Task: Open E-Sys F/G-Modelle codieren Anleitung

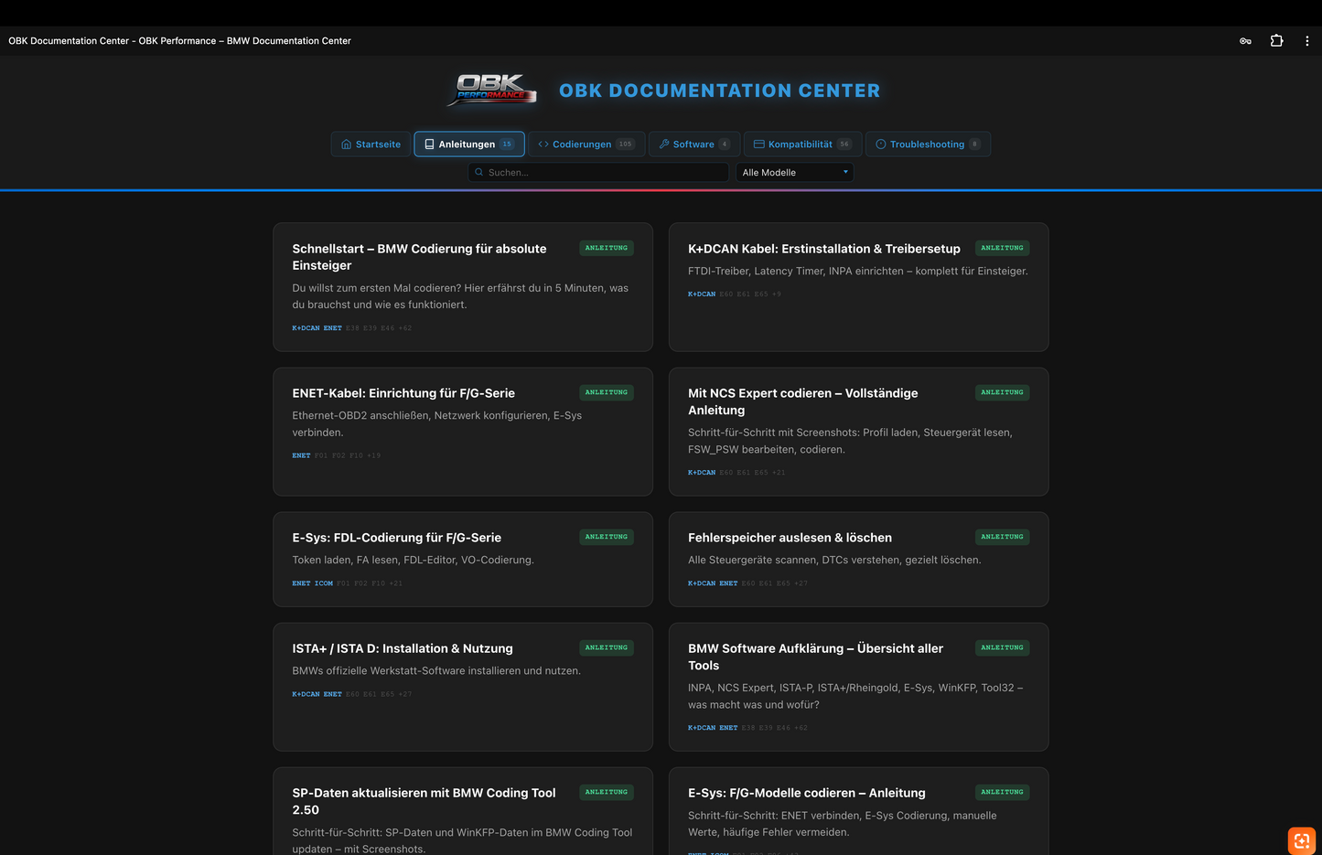Action: point(859,812)
